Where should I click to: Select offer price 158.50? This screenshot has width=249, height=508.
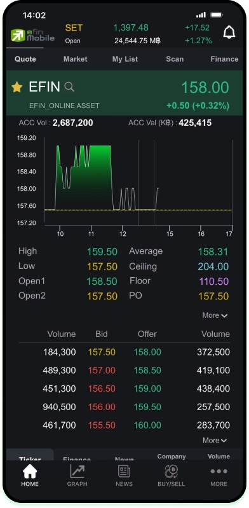click(x=147, y=370)
